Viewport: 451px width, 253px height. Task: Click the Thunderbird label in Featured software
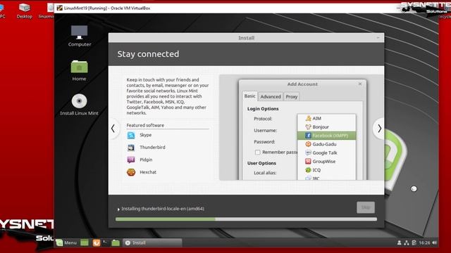click(x=152, y=147)
